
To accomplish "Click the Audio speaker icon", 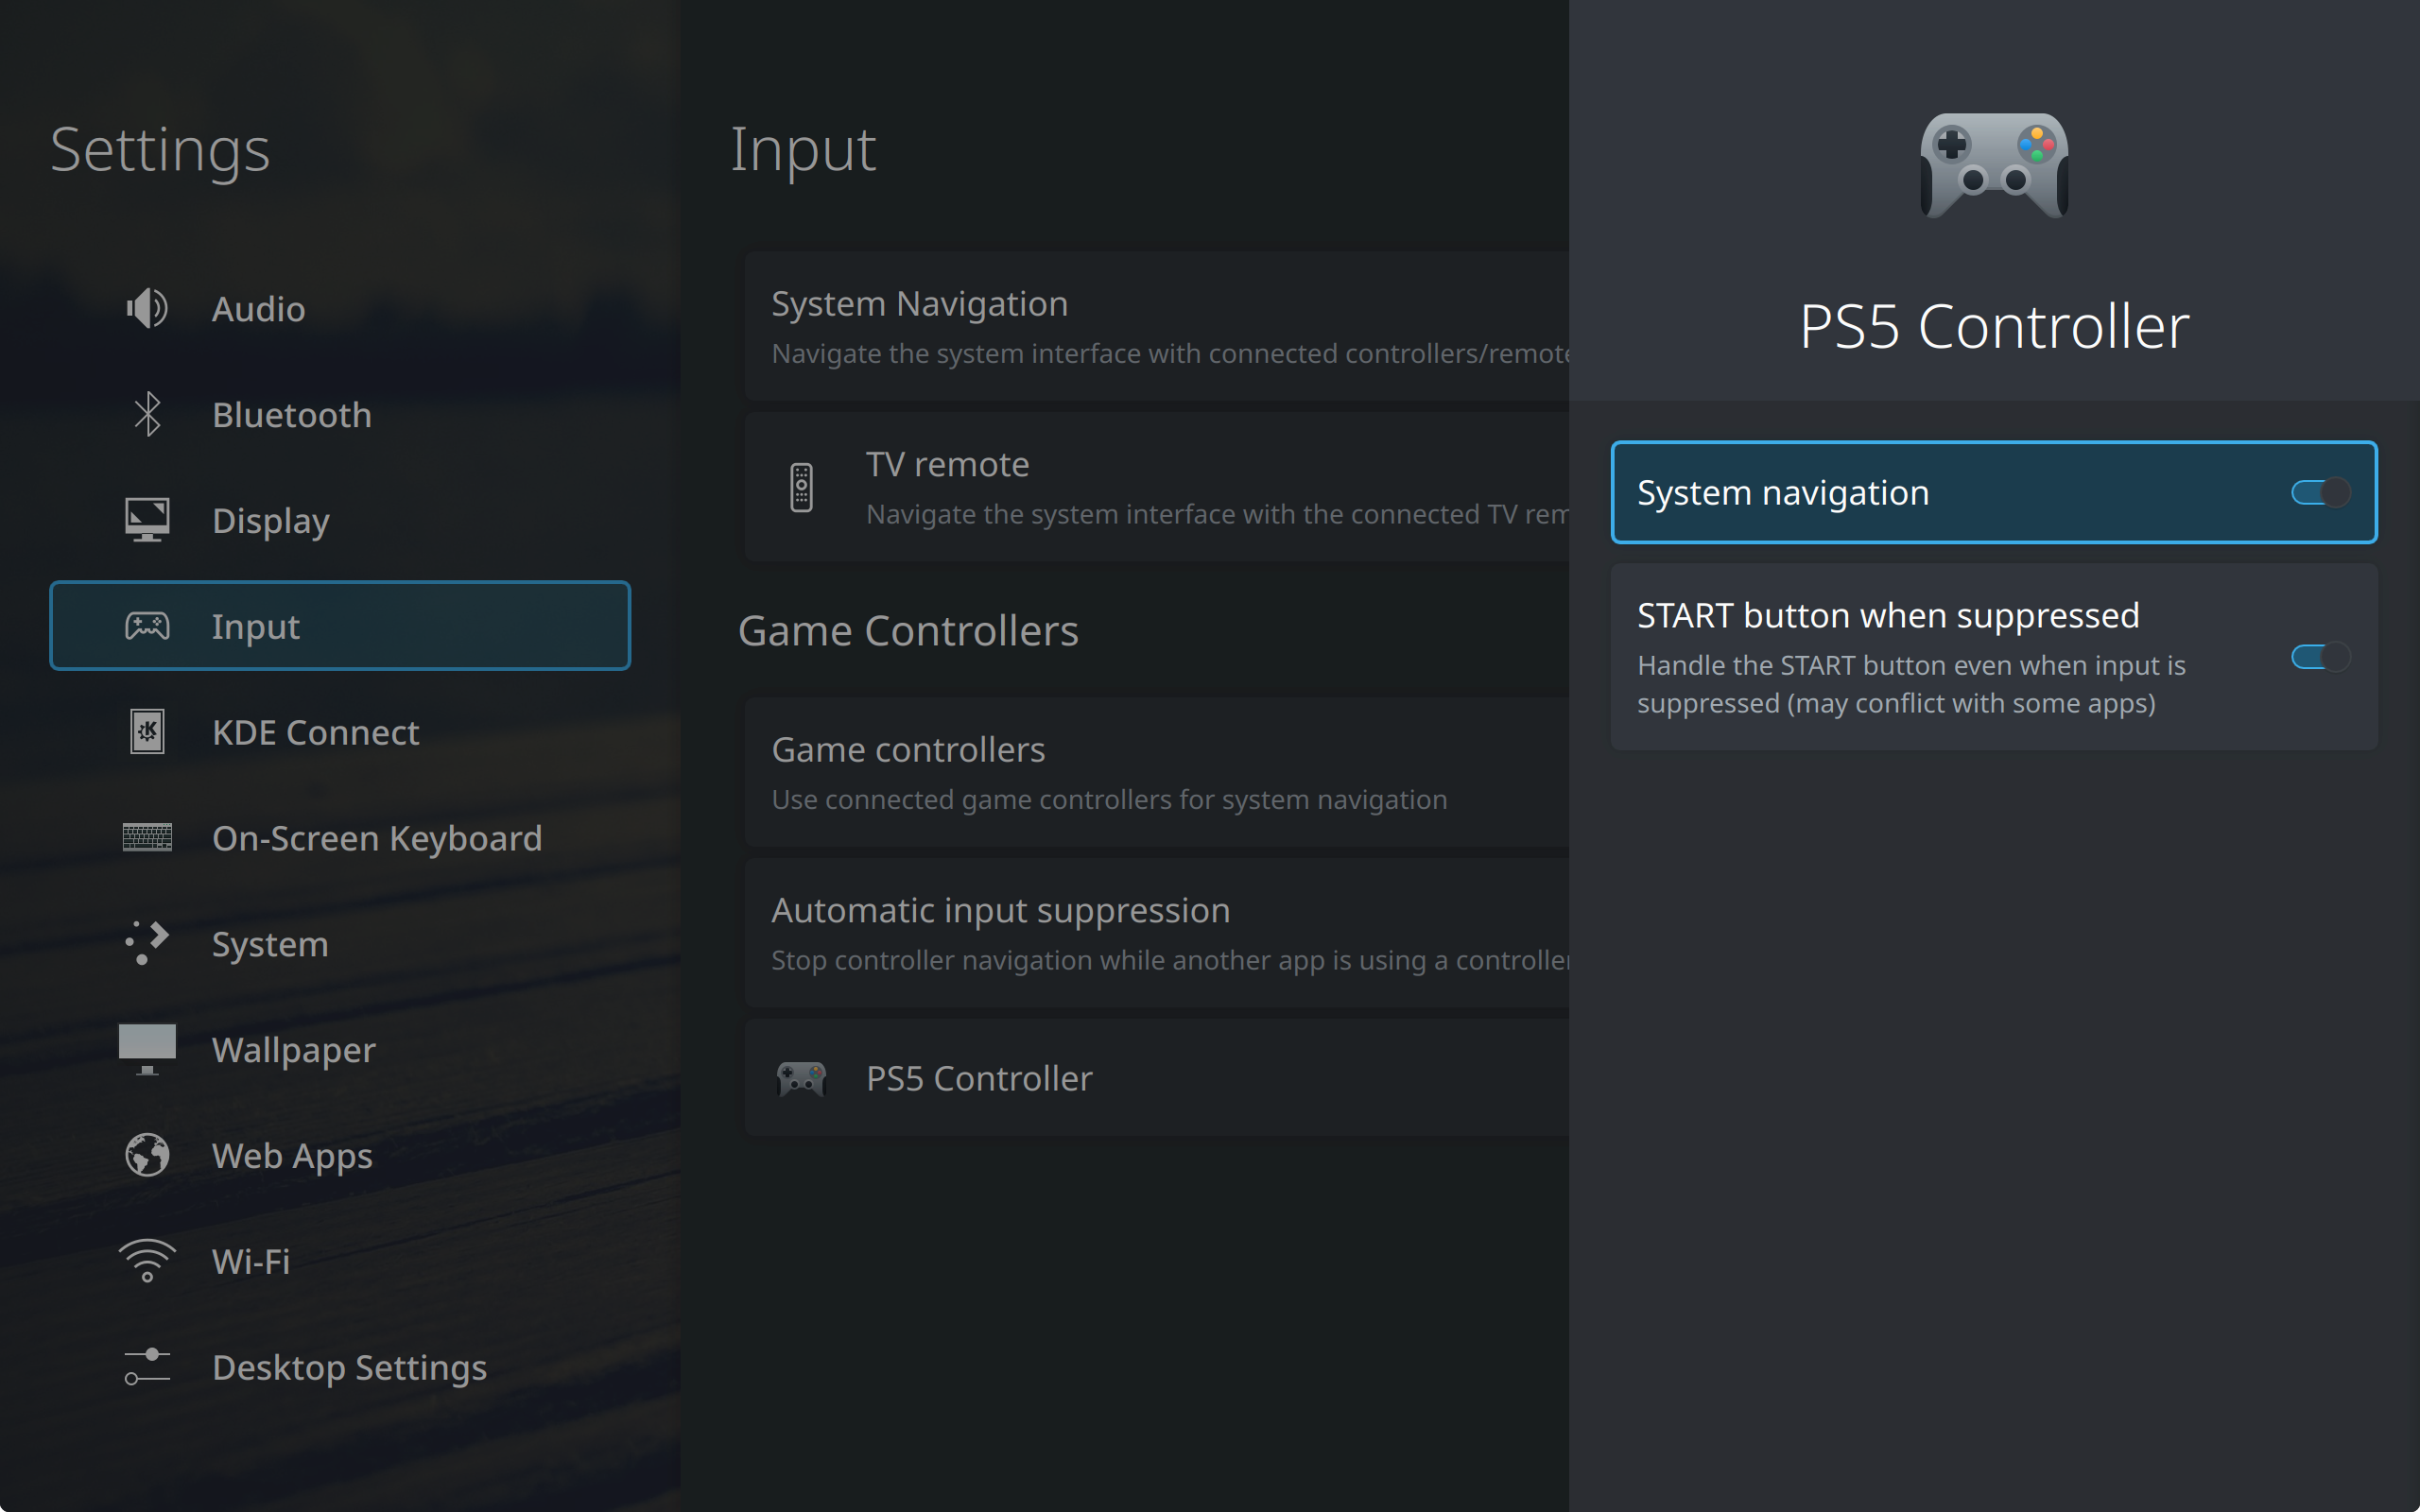I will pos(147,308).
